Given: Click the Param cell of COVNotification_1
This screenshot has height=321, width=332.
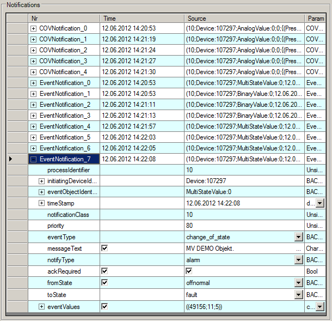Looking at the screenshot, I should 315,39.
